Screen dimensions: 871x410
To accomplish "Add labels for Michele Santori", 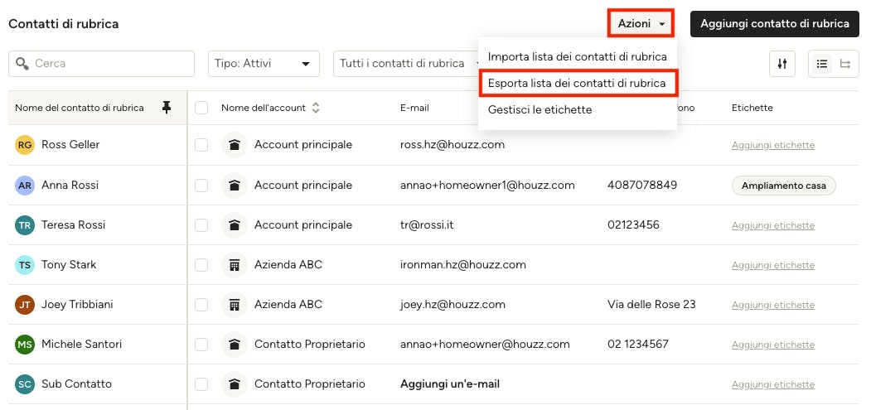I will 772,345.
